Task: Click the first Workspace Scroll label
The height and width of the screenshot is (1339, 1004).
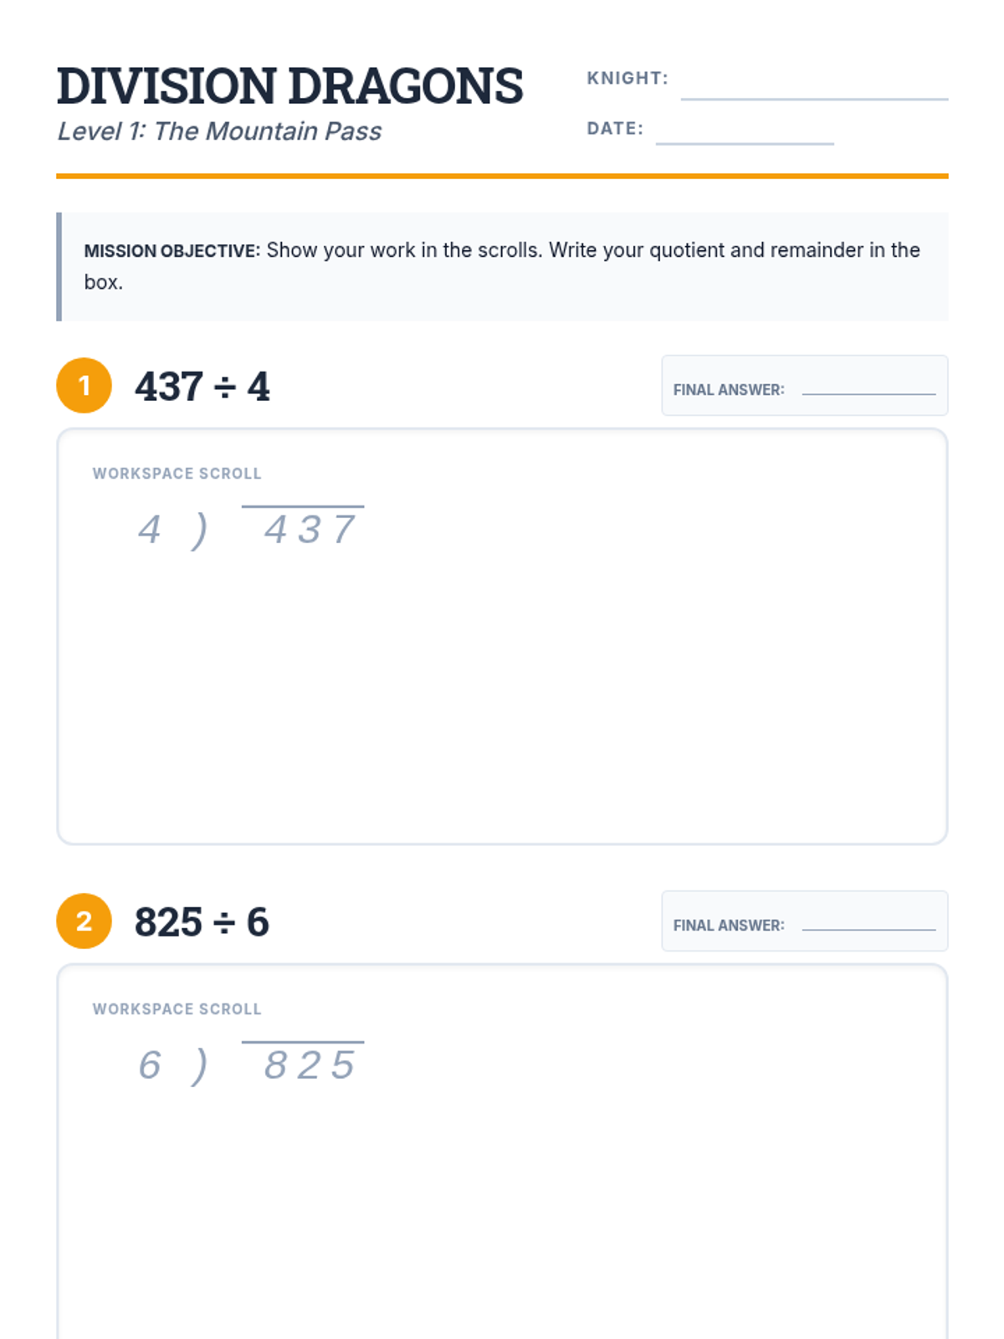Action: point(177,474)
